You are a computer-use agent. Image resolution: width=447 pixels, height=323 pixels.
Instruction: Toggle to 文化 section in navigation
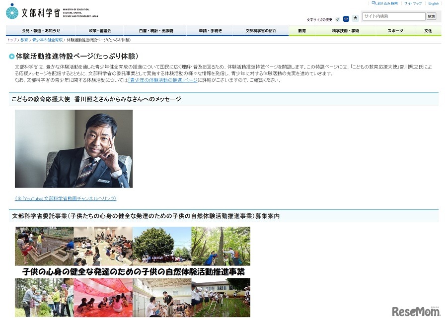tap(428, 31)
